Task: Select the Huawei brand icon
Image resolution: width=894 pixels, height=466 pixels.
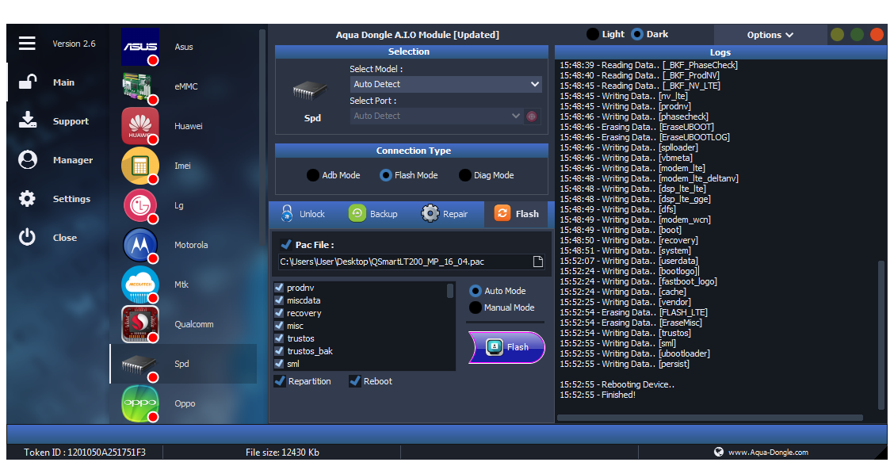Action: (x=140, y=126)
